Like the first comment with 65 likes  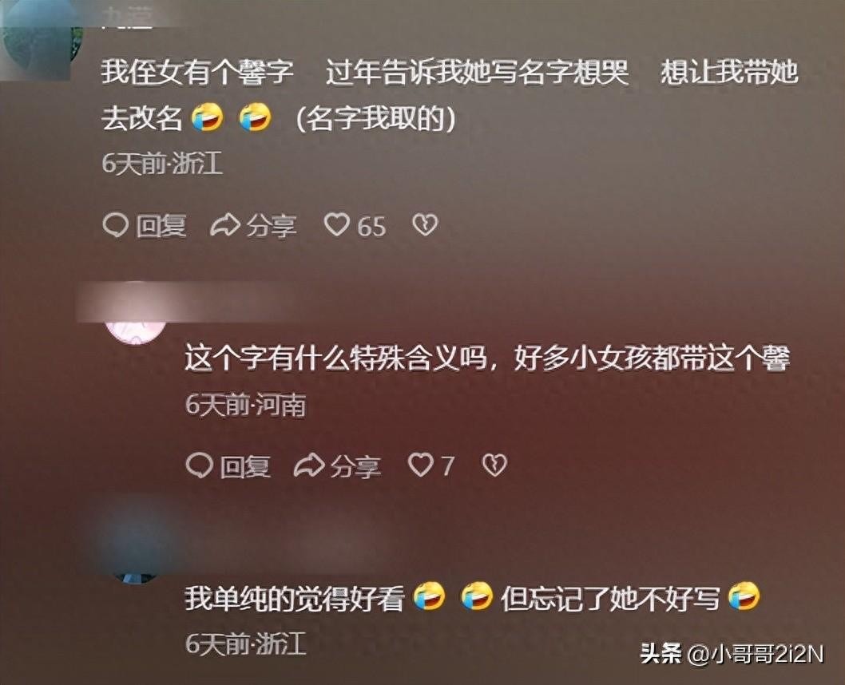click(x=337, y=224)
